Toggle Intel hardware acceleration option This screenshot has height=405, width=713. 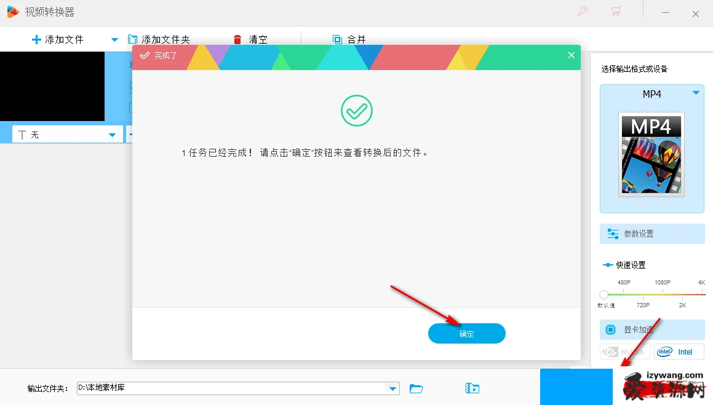679,352
